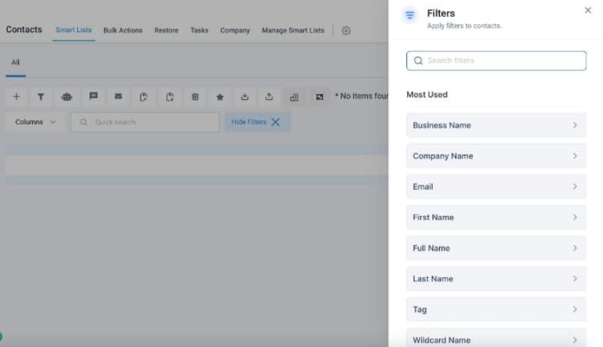603x347 pixels.
Task: Focus the Search filters input field
Action: pyautogui.click(x=496, y=60)
